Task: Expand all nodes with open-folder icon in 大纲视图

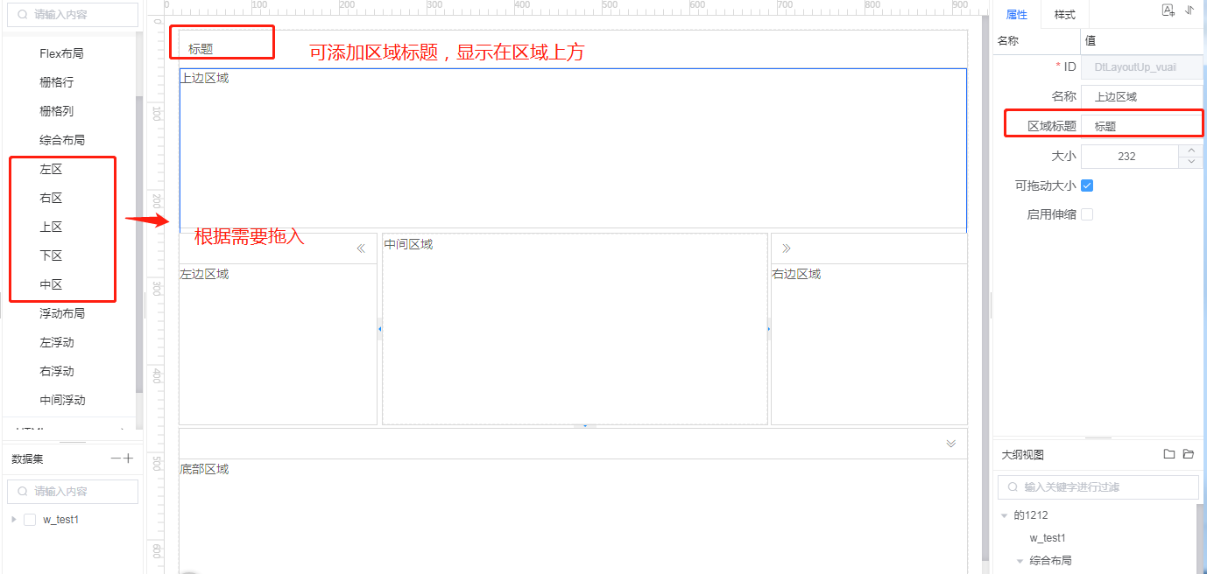Action: [x=1189, y=454]
